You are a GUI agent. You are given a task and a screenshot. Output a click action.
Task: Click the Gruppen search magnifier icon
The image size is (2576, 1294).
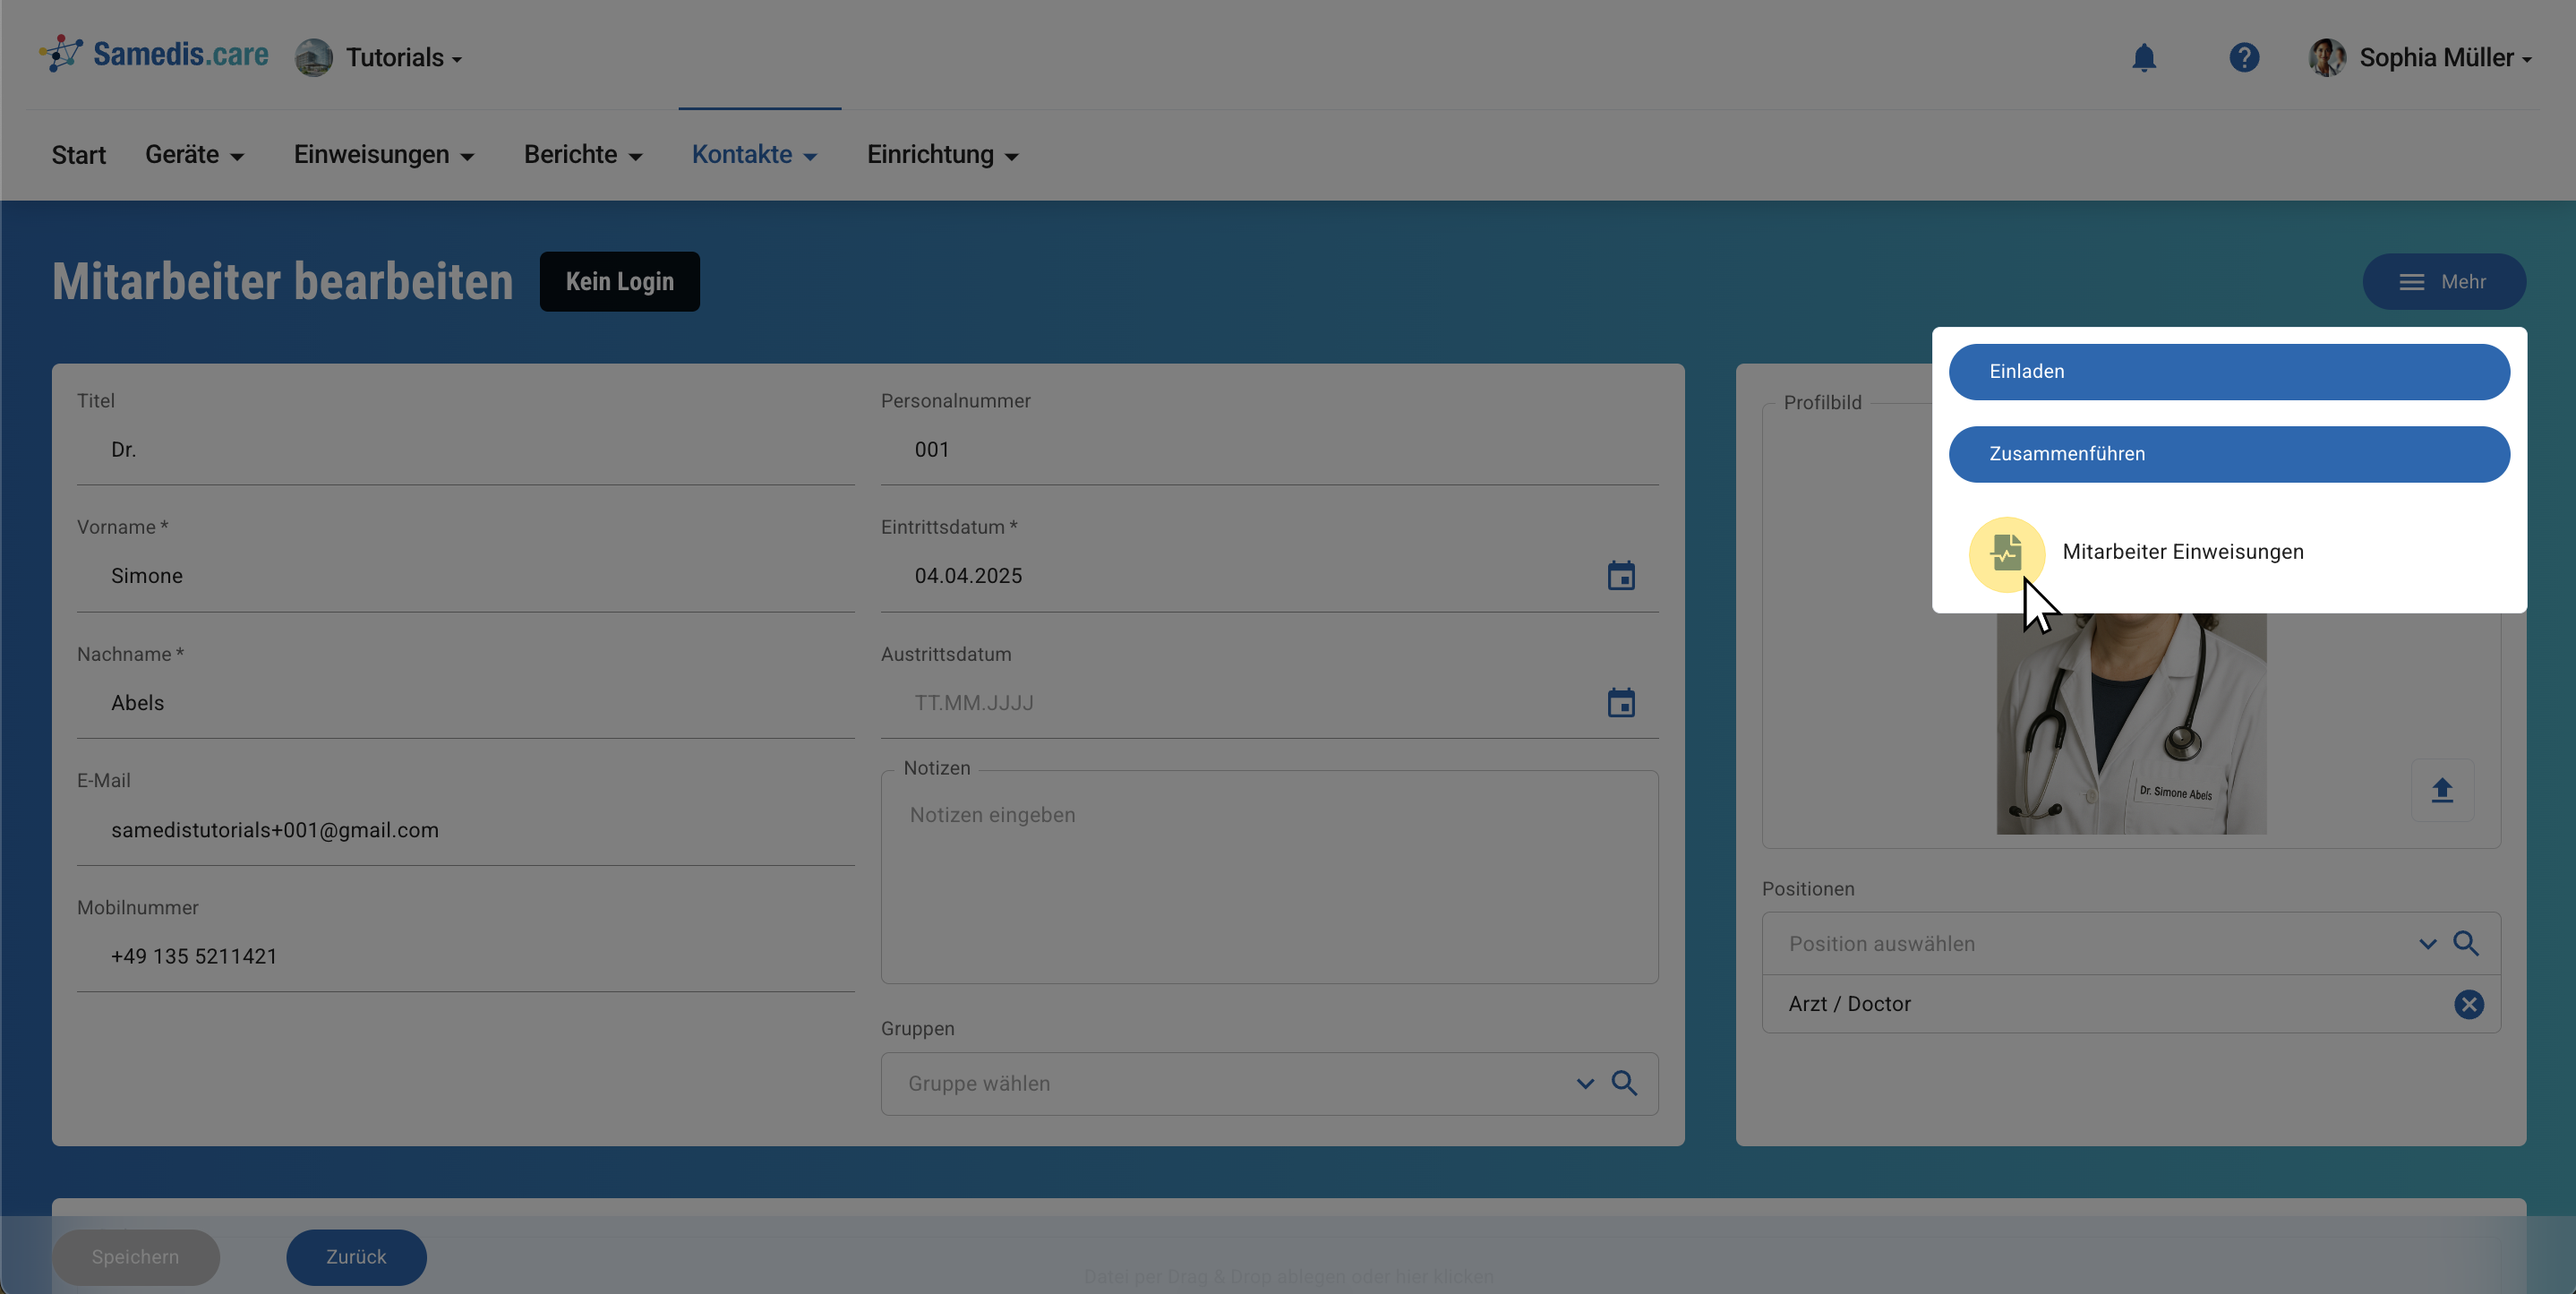1623,1084
